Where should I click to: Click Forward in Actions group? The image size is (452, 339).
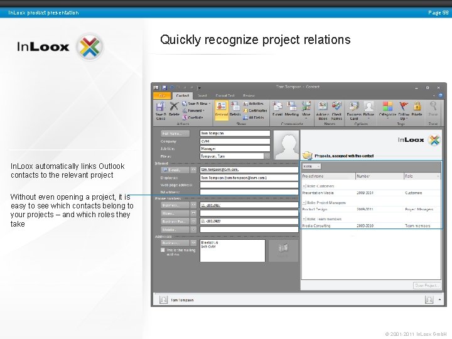click(193, 110)
